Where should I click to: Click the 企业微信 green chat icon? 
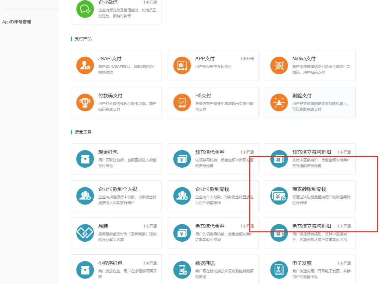[85, 9]
